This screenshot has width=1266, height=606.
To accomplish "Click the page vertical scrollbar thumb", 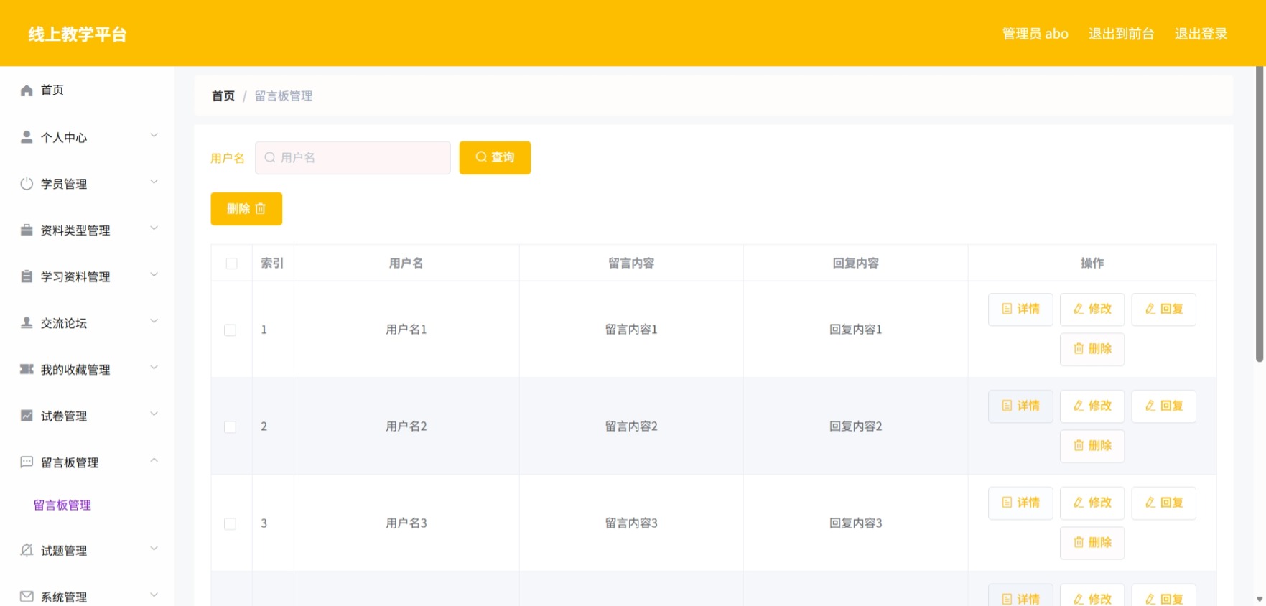I will point(1260,214).
